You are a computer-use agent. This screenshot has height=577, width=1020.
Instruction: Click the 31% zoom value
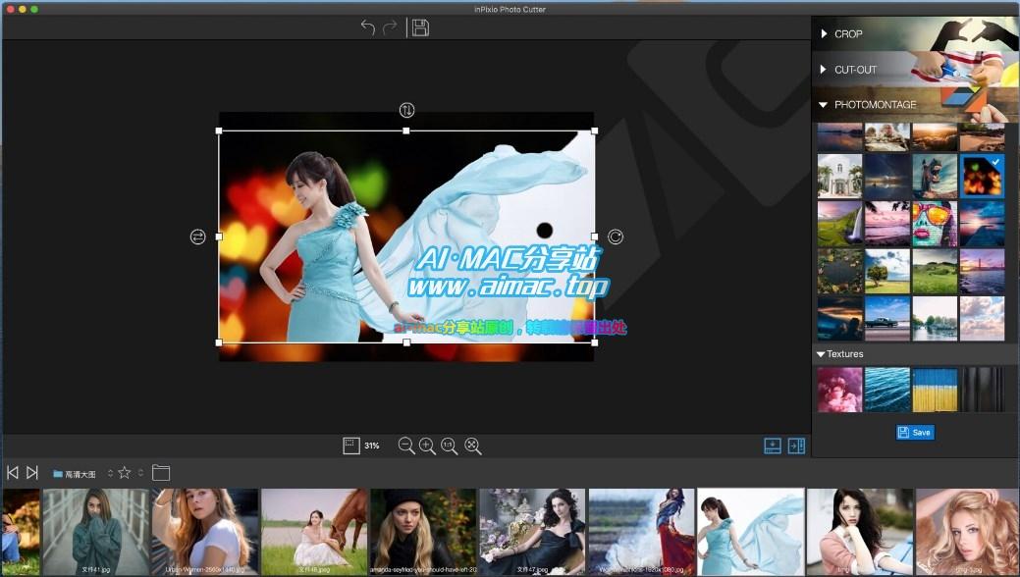click(372, 446)
